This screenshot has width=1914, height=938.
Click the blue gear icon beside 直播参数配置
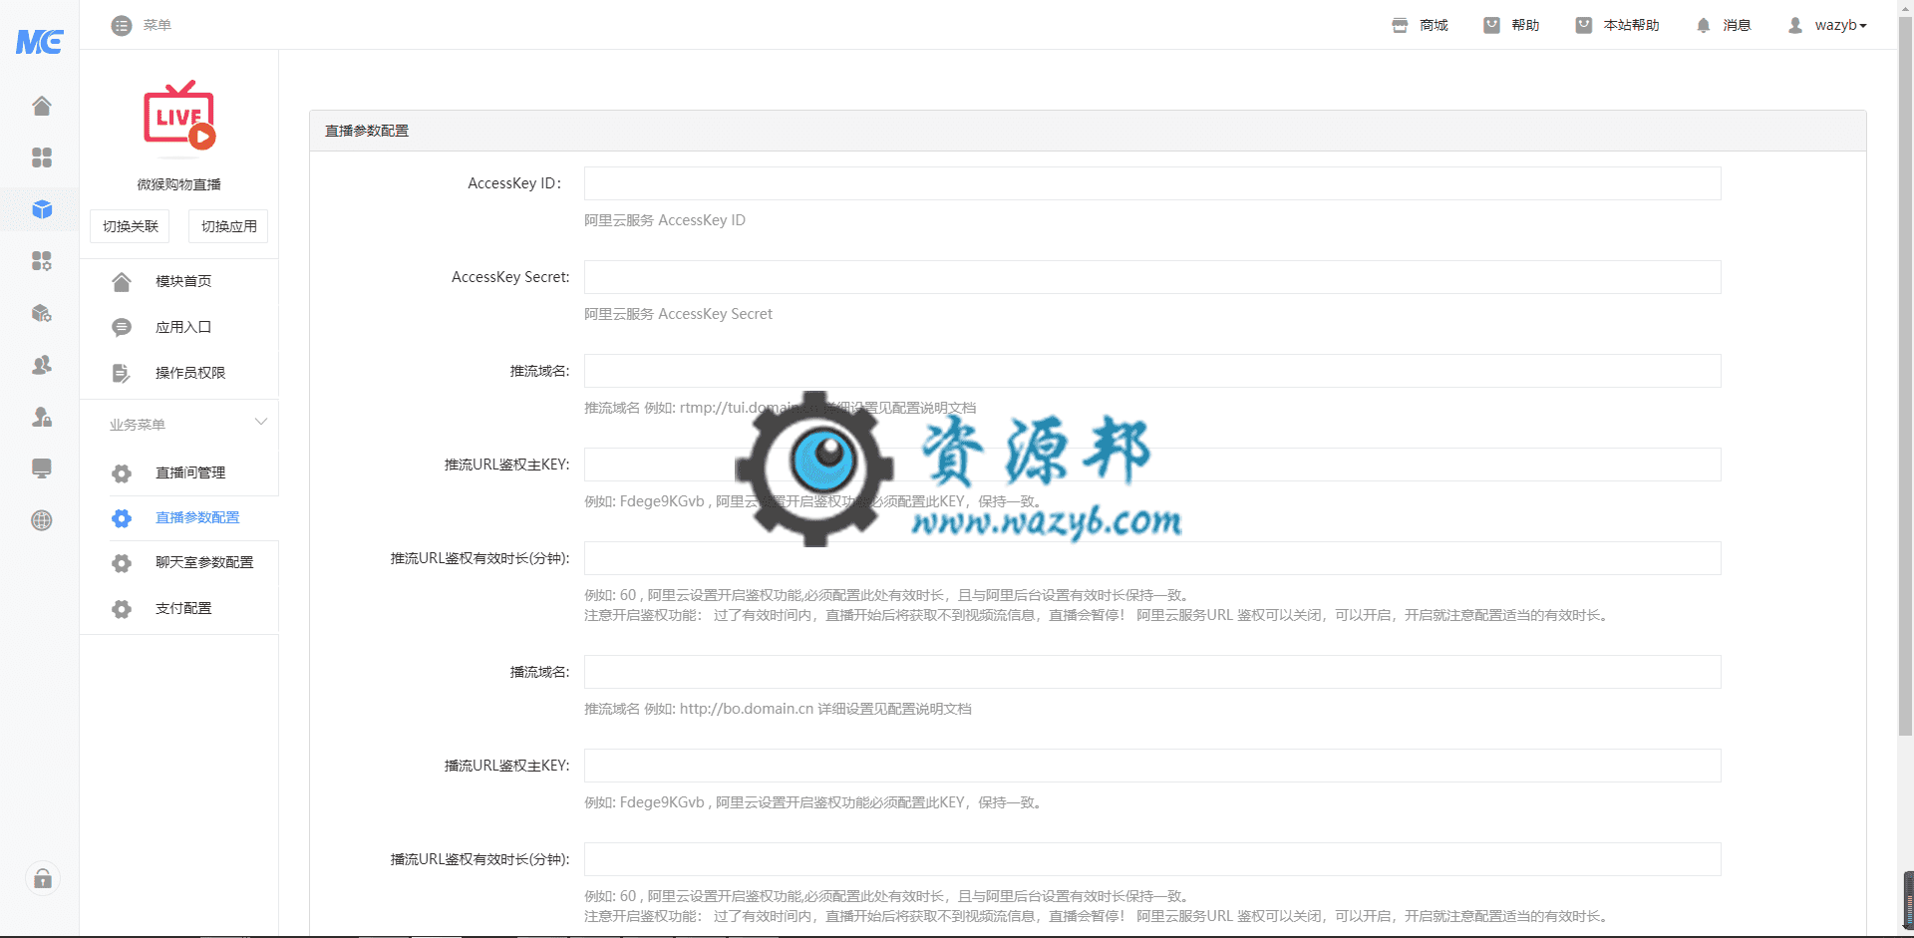[122, 518]
